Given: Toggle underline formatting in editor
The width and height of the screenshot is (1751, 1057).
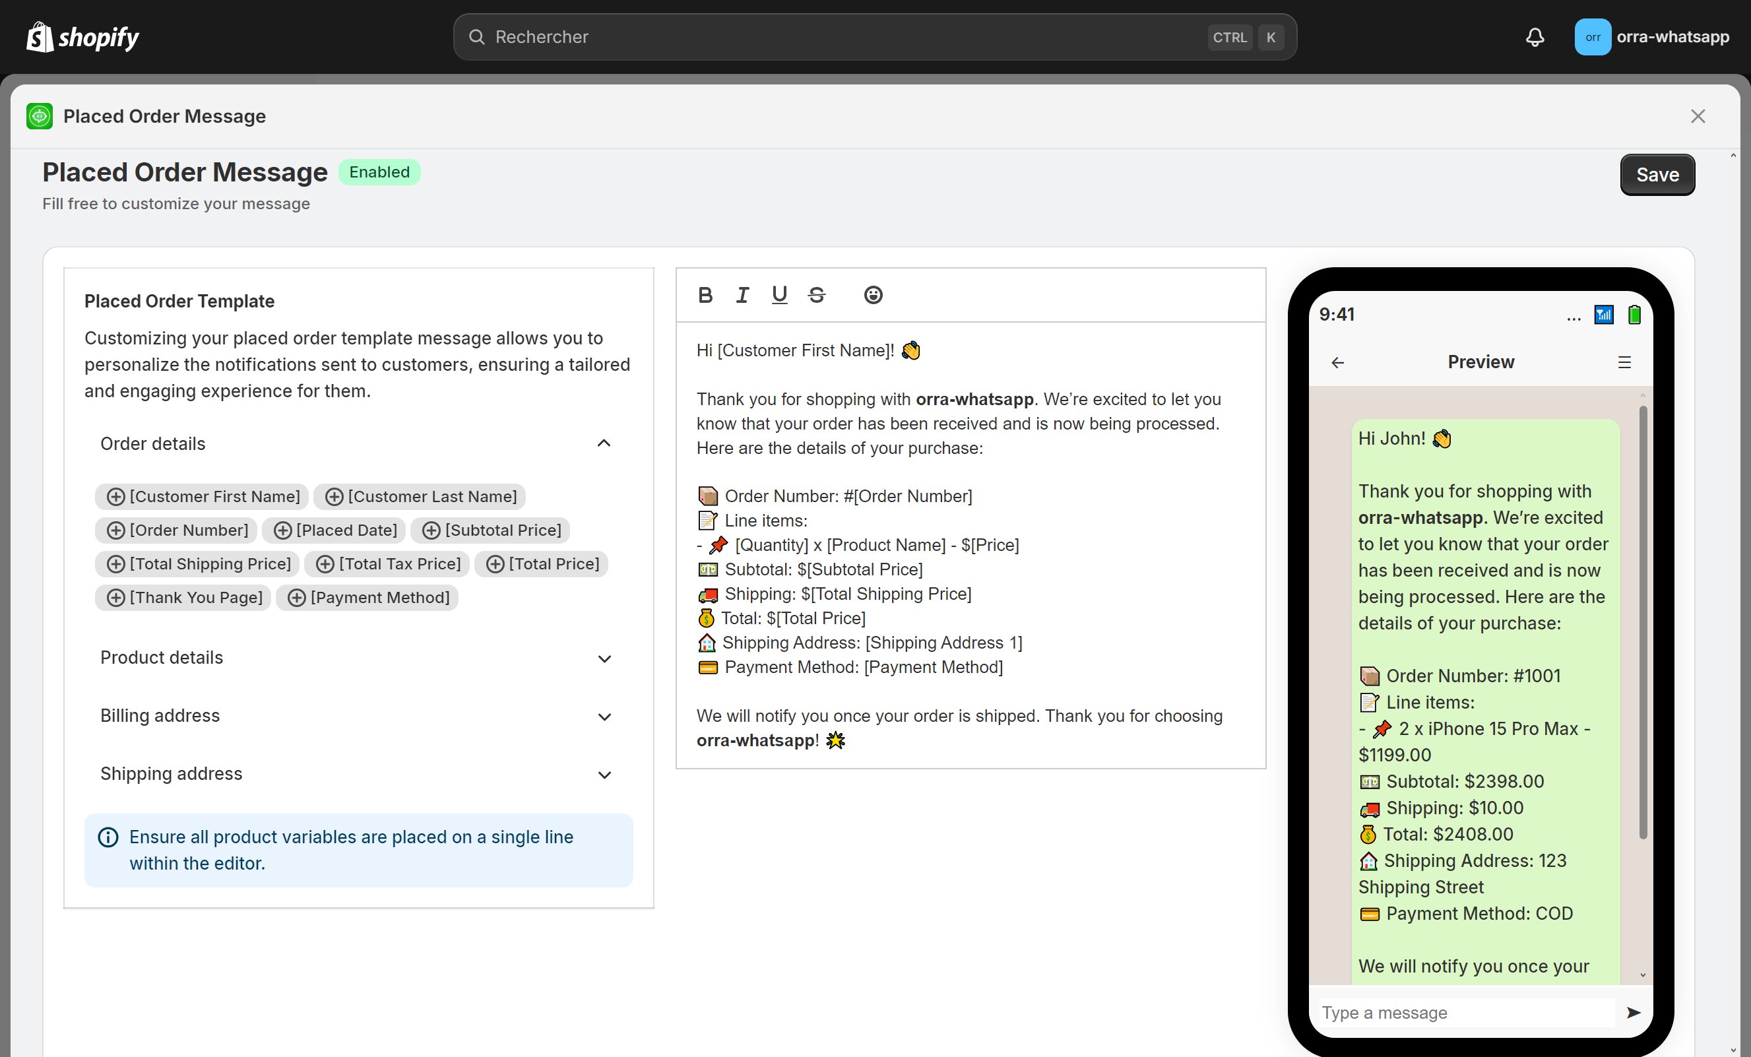Looking at the screenshot, I should pos(780,295).
